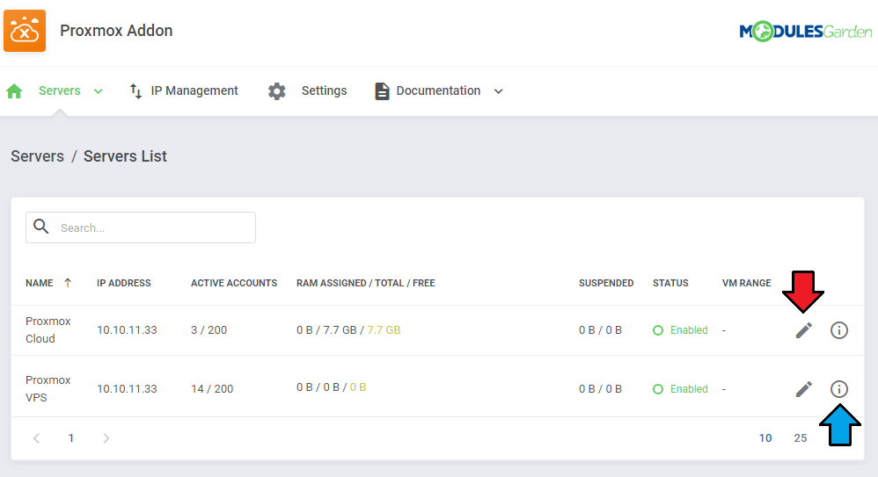Sort by IP ADDRESS column

click(x=124, y=283)
